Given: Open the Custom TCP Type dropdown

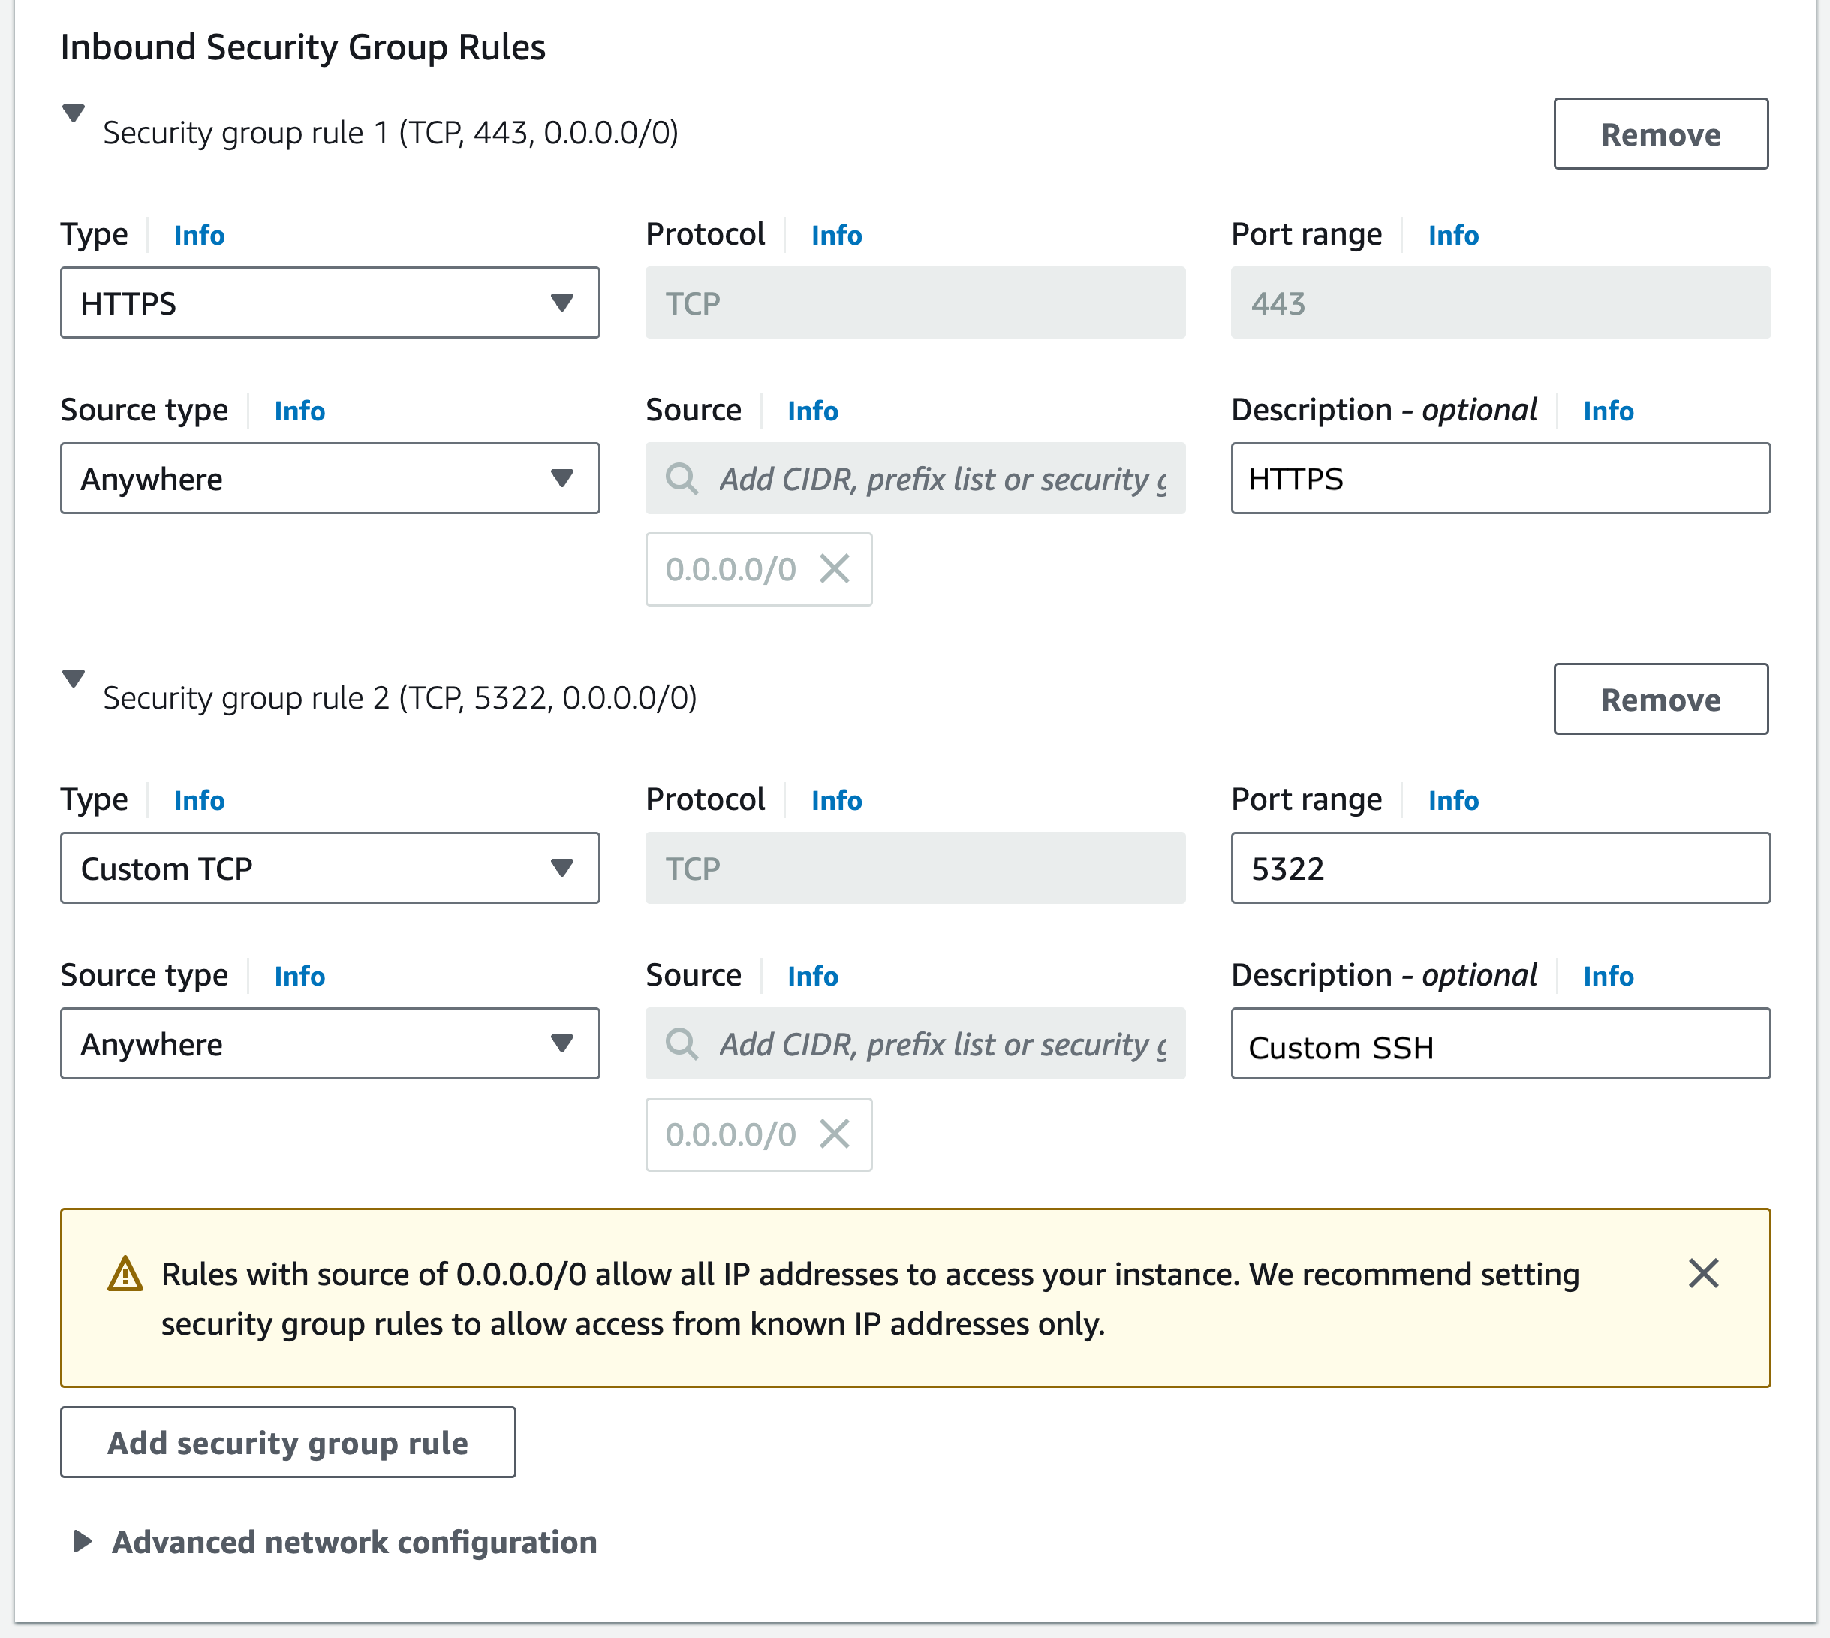Looking at the screenshot, I should pyautogui.click(x=330, y=869).
